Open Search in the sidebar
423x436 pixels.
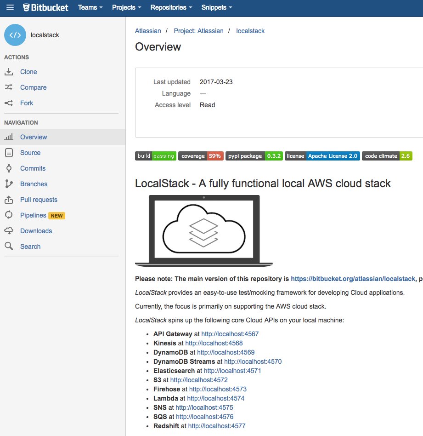tap(30, 247)
